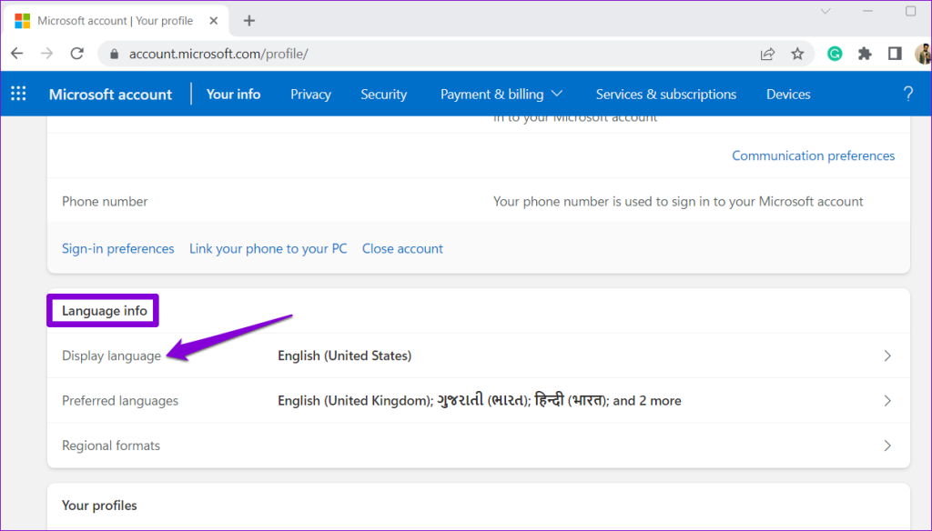Open the Devices tab
The height and width of the screenshot is (531, 932).
[x=788, y=94]
